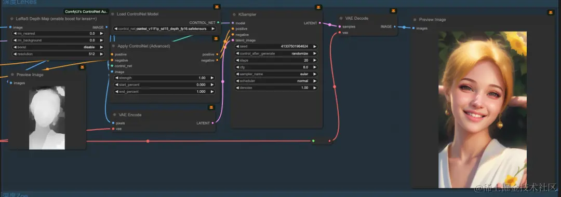561x197 pixels.
Task: Collapse the Preview Image node showing the depth map
Action: coord(12,75)
